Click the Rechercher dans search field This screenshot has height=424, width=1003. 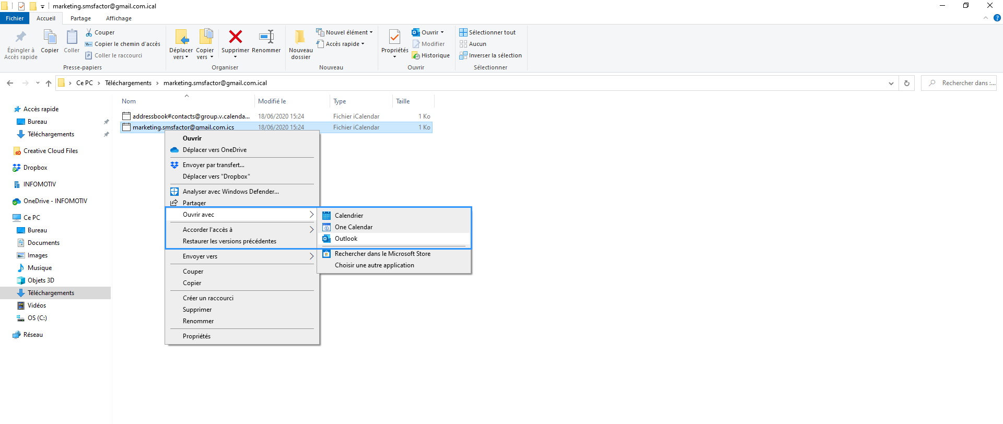959,83
